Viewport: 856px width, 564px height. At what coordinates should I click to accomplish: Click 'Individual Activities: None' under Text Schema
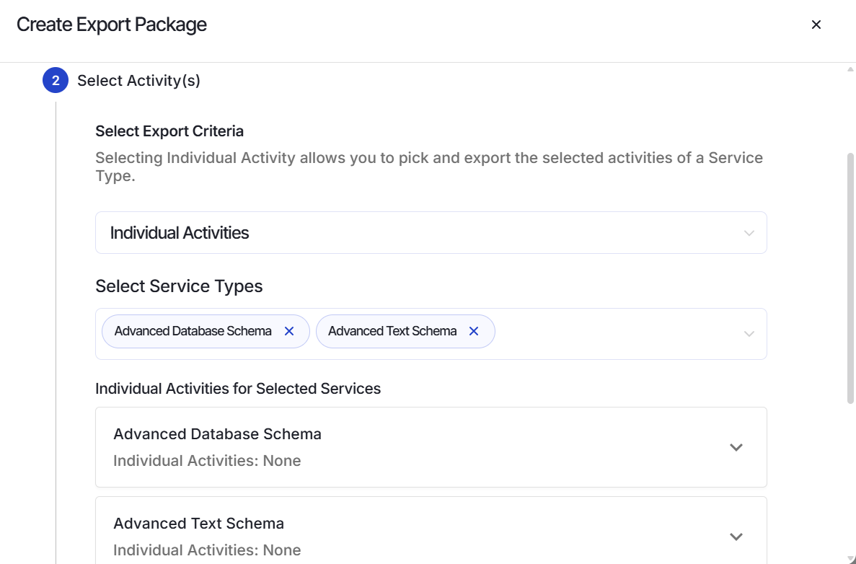tap(207, 550)
